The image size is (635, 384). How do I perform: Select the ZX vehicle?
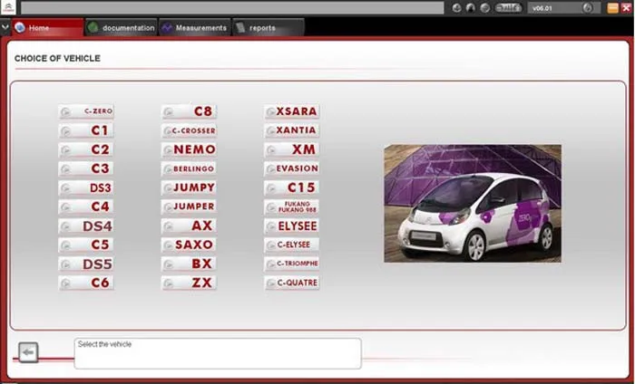pyautogui.click(x=189, y=283)
